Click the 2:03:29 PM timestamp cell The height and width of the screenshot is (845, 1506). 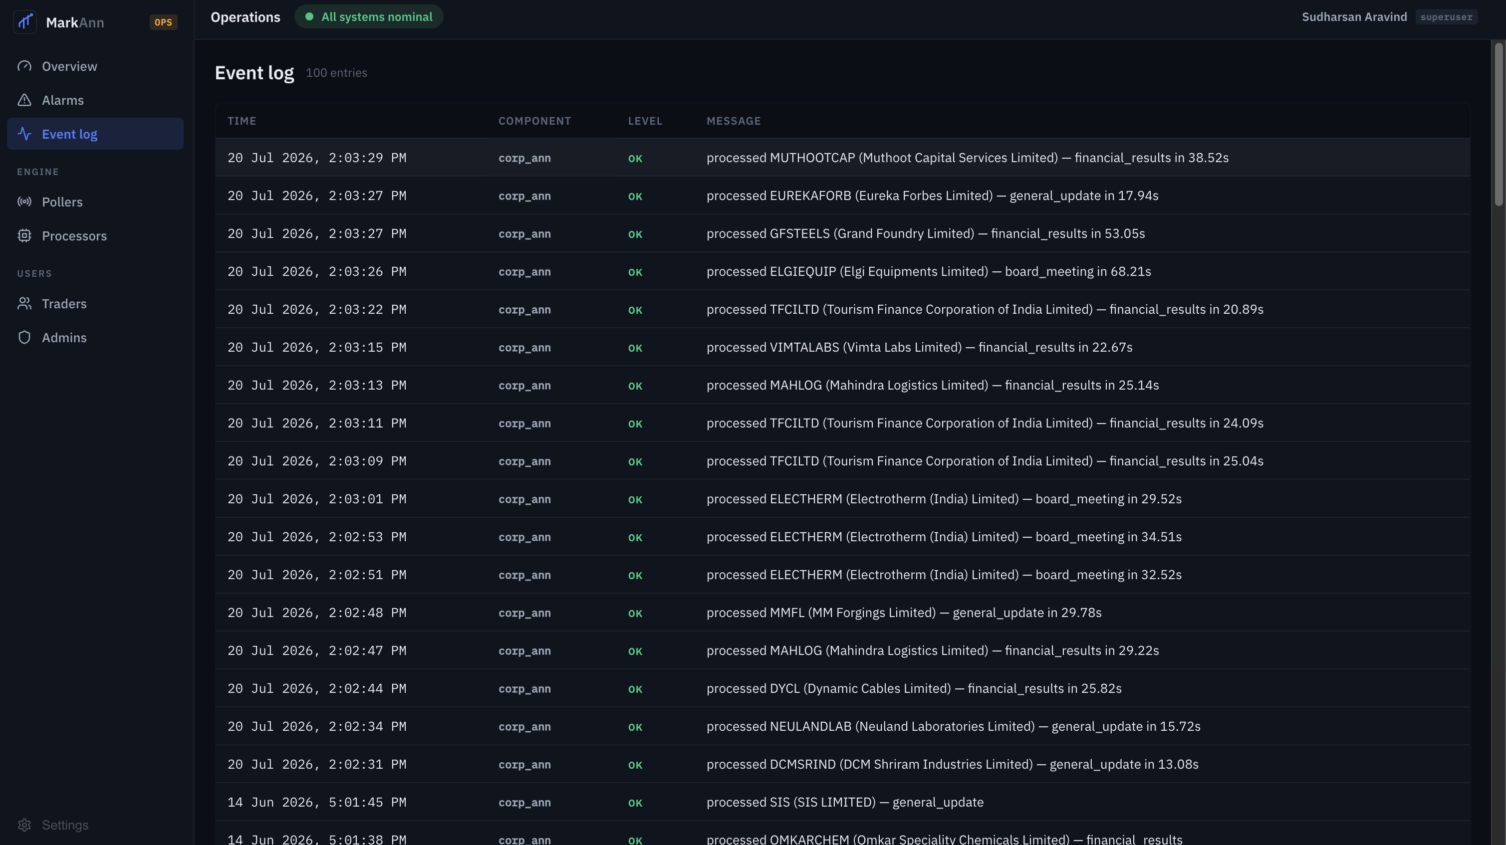(x=317, y=158)
